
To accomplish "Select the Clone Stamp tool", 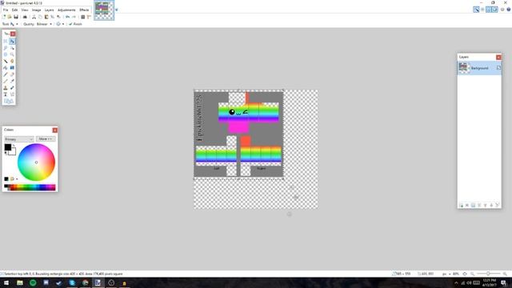I will (6, 87).
